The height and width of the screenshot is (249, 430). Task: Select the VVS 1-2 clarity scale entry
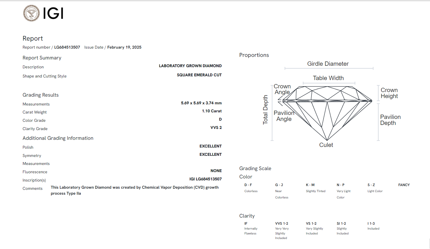tap(281, 224)
